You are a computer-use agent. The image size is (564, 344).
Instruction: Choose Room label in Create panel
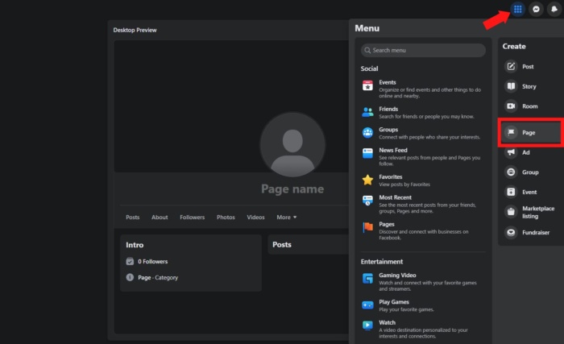[x=530, y=106]
